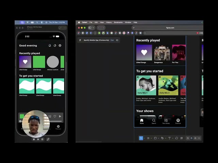The height and width of the screenshot is (163, 218).
Task: Click the Figma logo beside file name
Action: 80,40
